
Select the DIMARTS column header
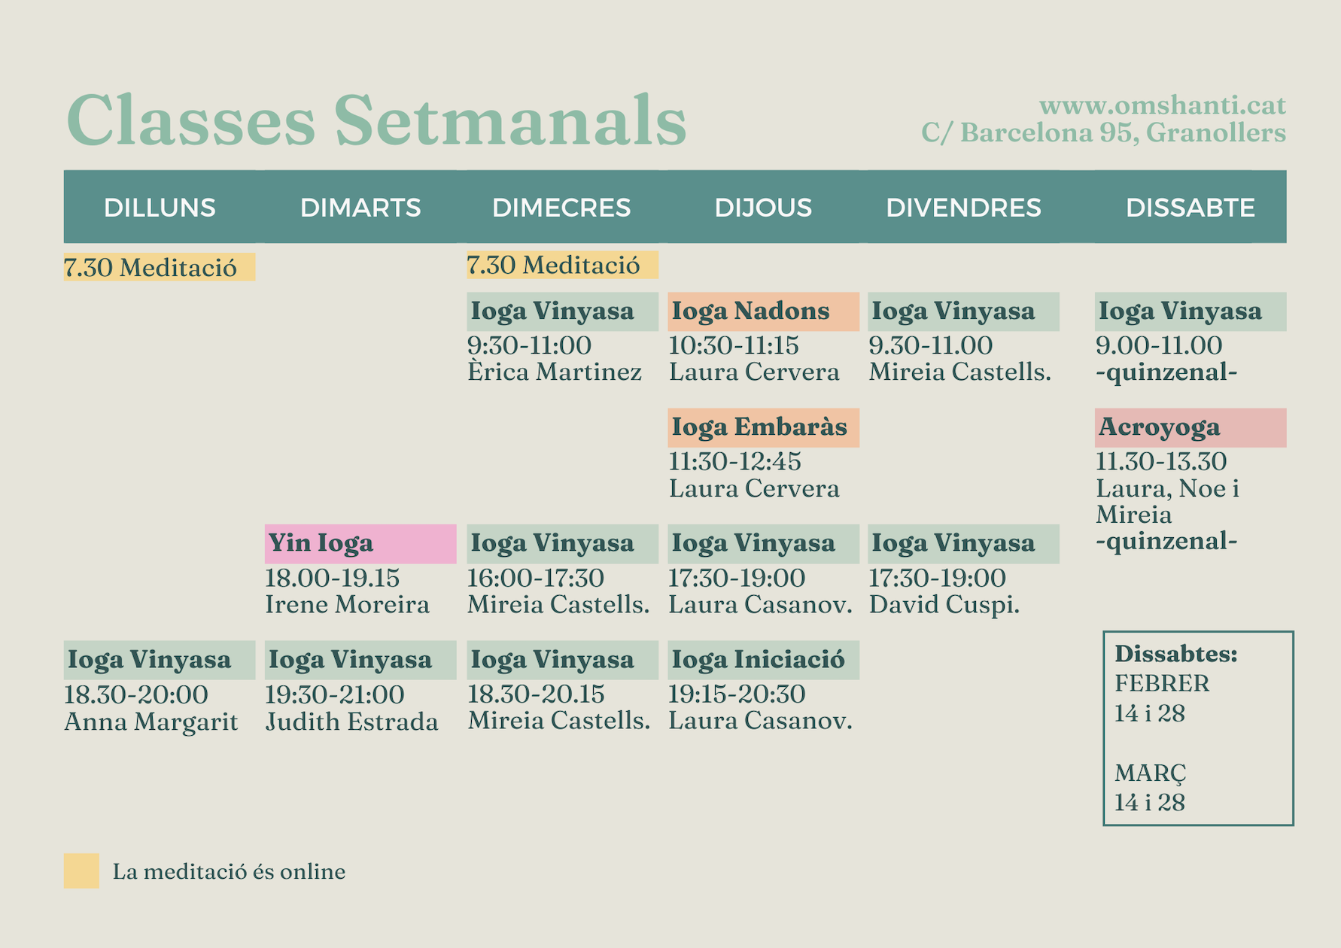[x=360, y=208]
